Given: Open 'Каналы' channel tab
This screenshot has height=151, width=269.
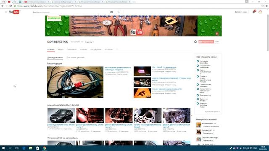Looking at the screenshot, I should (84, 49).
